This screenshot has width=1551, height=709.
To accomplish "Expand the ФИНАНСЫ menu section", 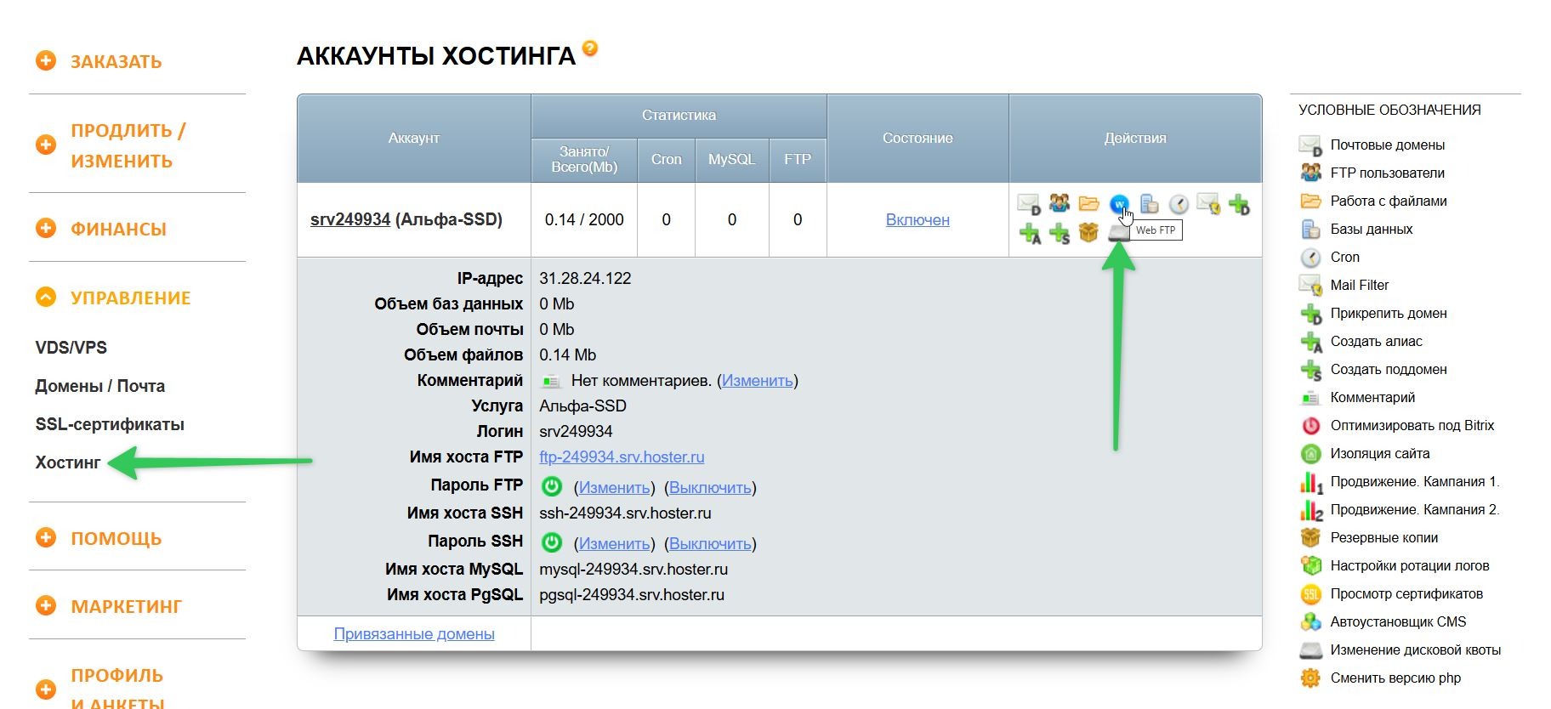I will coord(46,229).
